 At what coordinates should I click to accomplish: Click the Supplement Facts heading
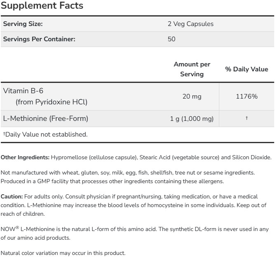point(42,6)
